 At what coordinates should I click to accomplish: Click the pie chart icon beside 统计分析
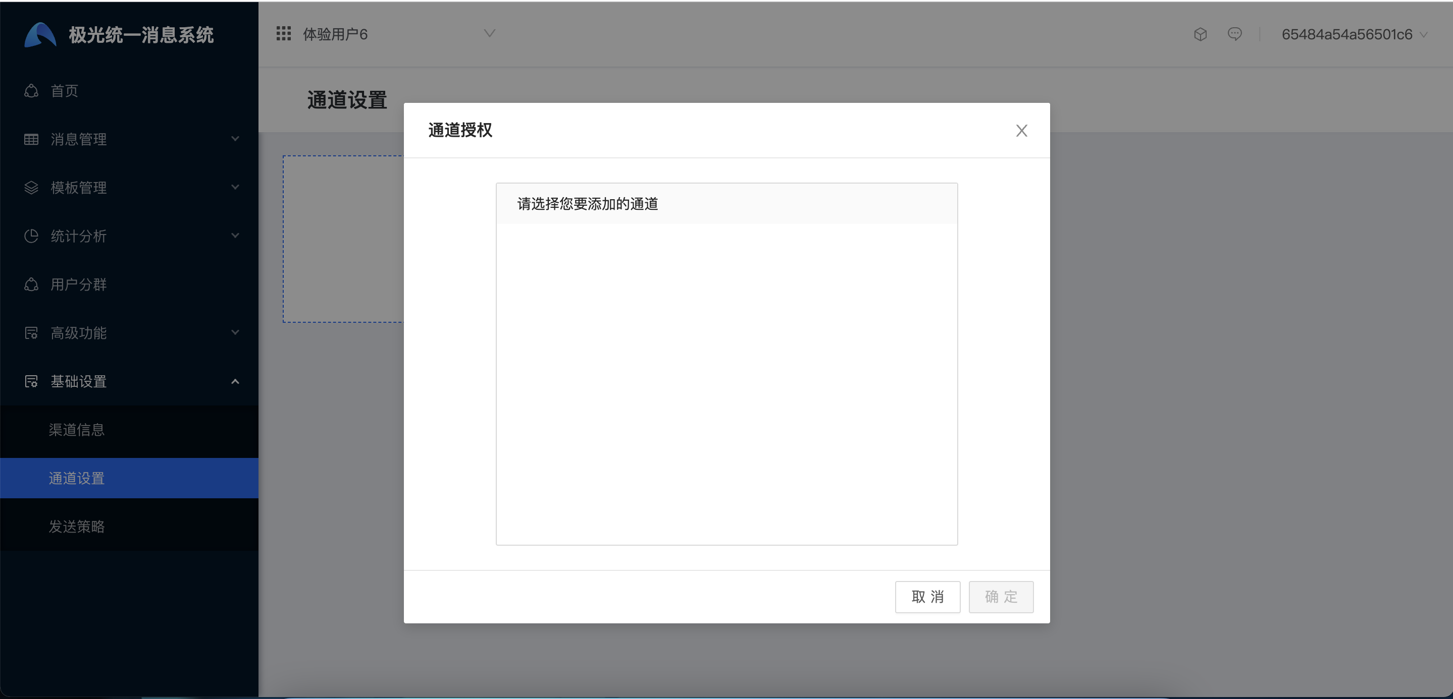click(x=32, y=236)
